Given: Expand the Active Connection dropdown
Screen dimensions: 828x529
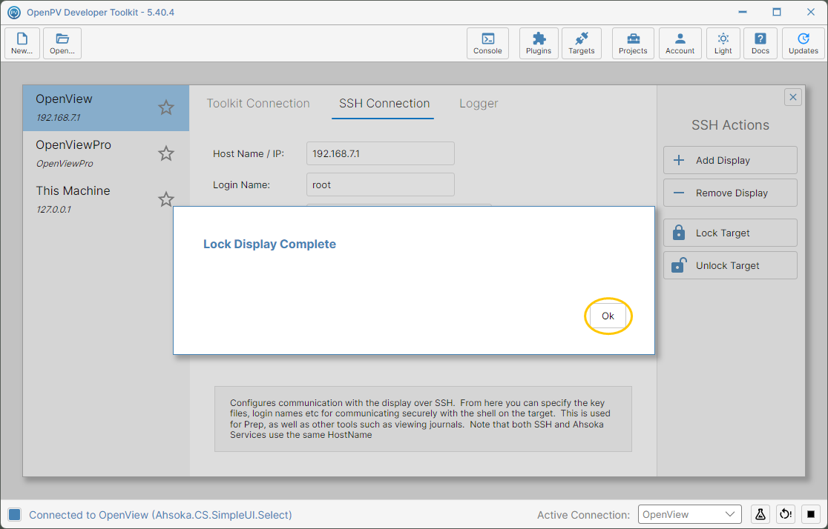Looking at the screenshot, I should point(690,514).
